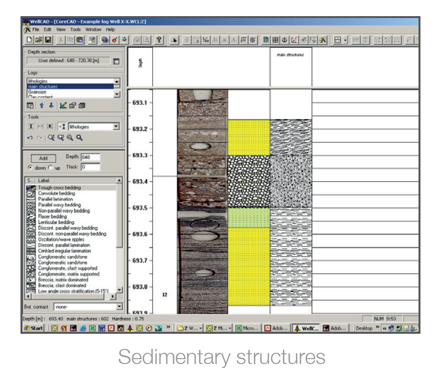Open the Tools menu
439x386 pixels.
[x=75, y=29]
